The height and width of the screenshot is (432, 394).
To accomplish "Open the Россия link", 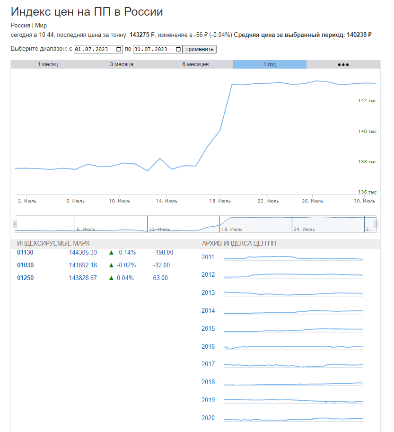I will coord(20,26).
